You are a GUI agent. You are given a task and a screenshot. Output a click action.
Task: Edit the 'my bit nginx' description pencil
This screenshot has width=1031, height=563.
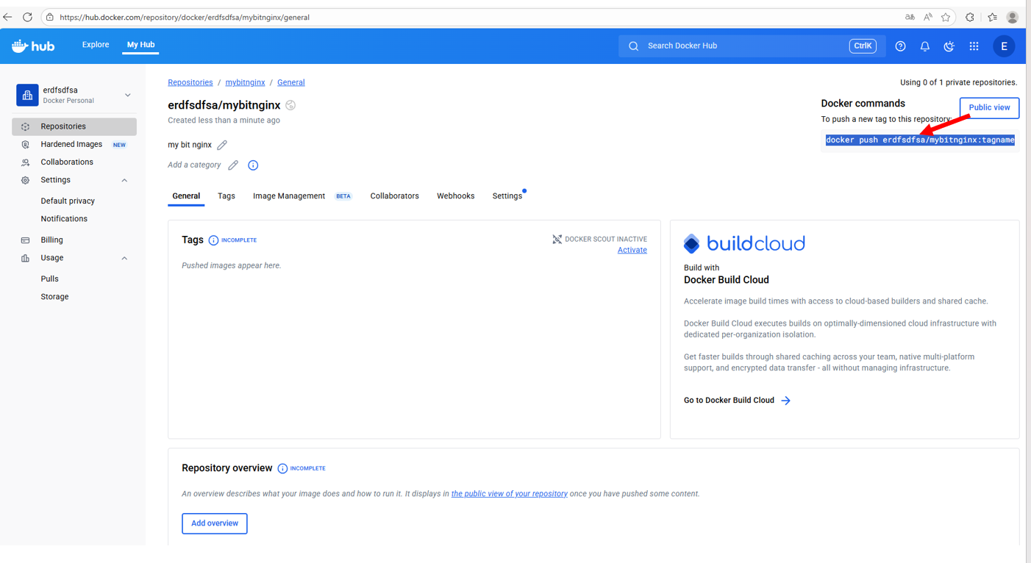pos(222,145)
